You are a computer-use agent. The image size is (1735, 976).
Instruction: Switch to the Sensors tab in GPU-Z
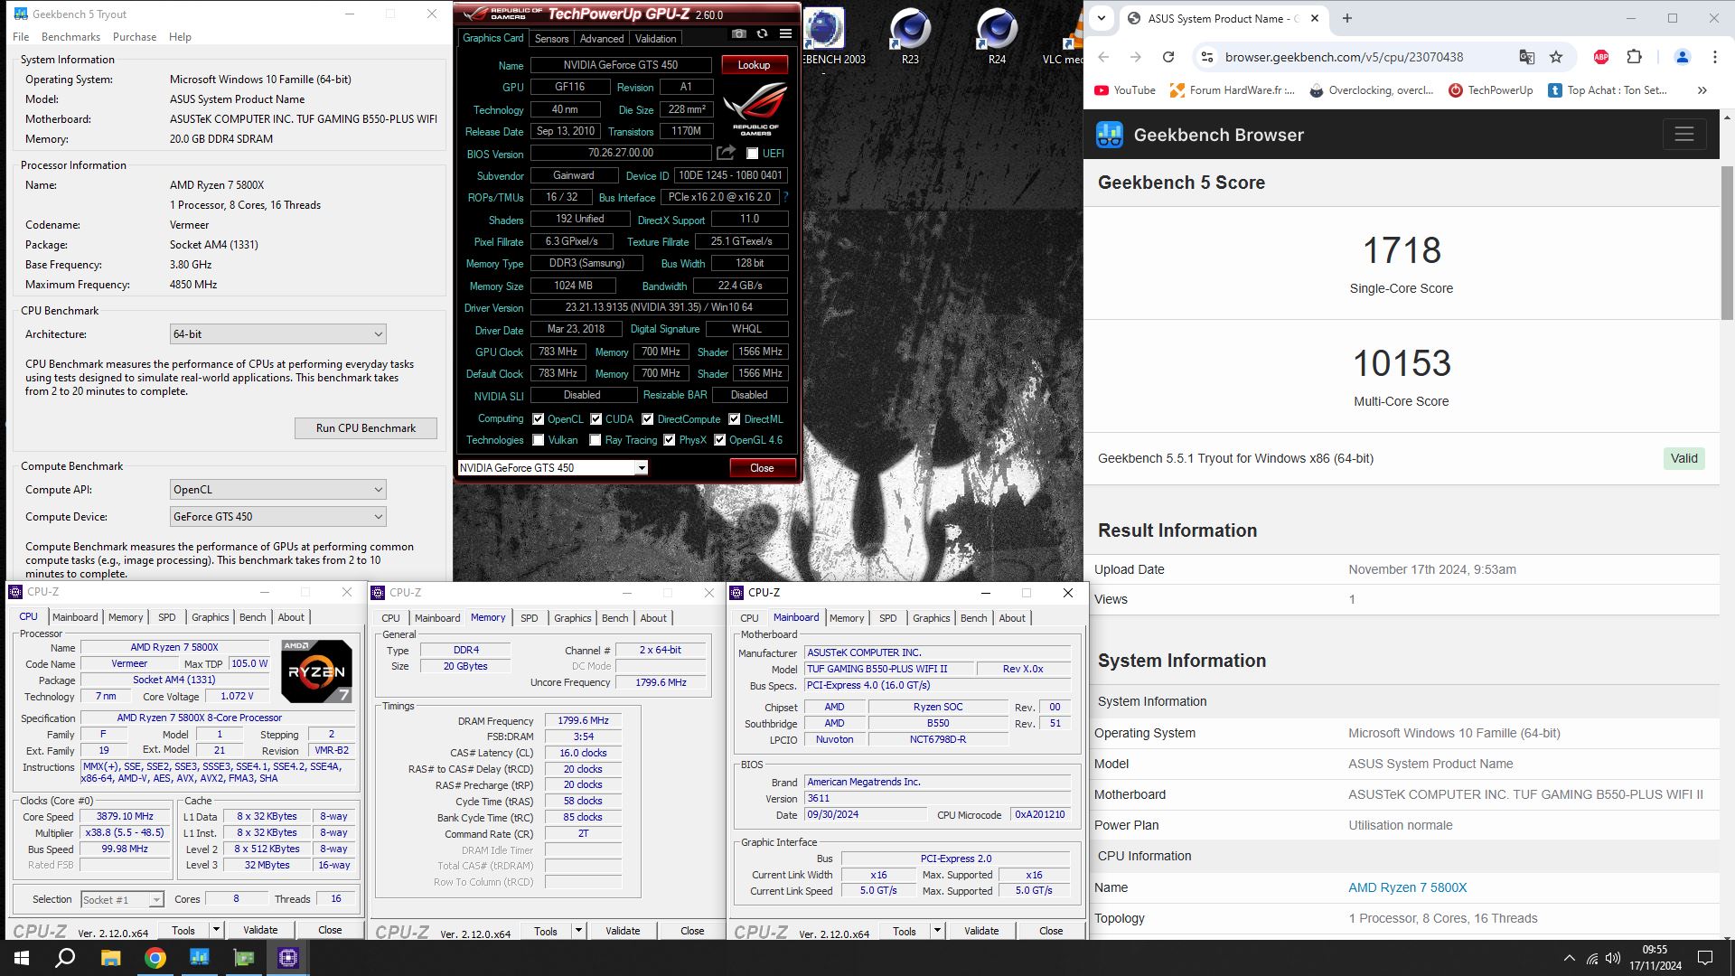(551, 39)
